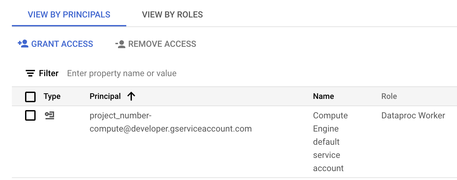The height and width of the screenshot is (180, 457).
Task: Click the Compute Engine default service account name
Action: pos(330,142)
